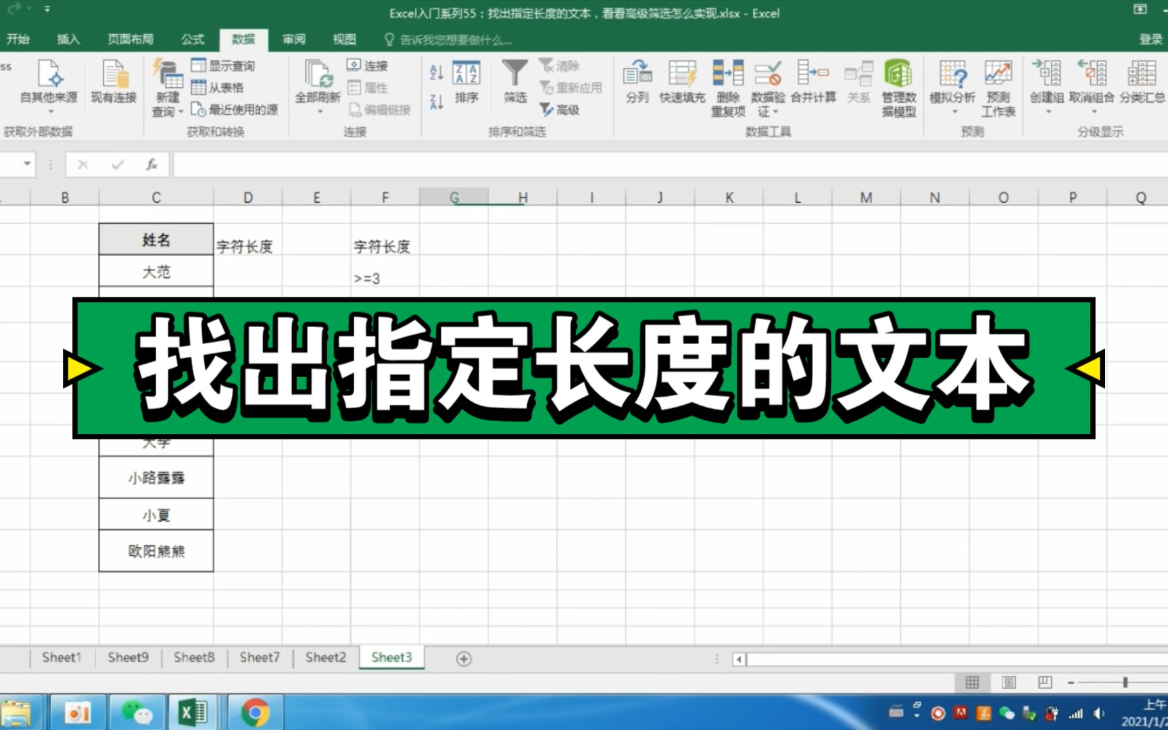Open the 模拟分析 What-If Analysis dropdown
This screenshot has width=1168, height=730.
point(952,87)
